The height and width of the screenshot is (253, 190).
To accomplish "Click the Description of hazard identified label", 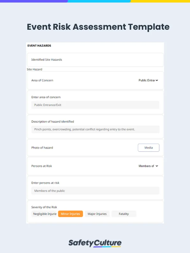I will [x=53, y=121].
